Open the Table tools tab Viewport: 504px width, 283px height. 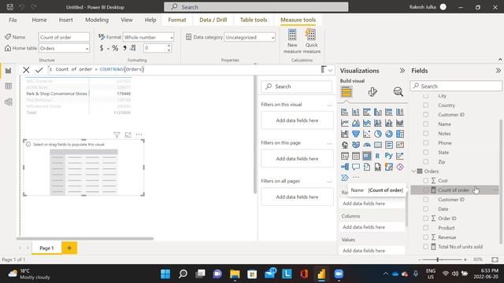tap(254, 20)
